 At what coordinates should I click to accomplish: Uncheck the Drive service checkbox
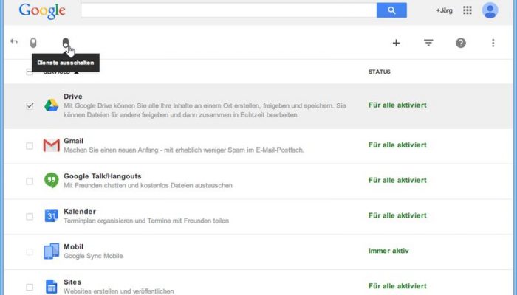[30, 105]
